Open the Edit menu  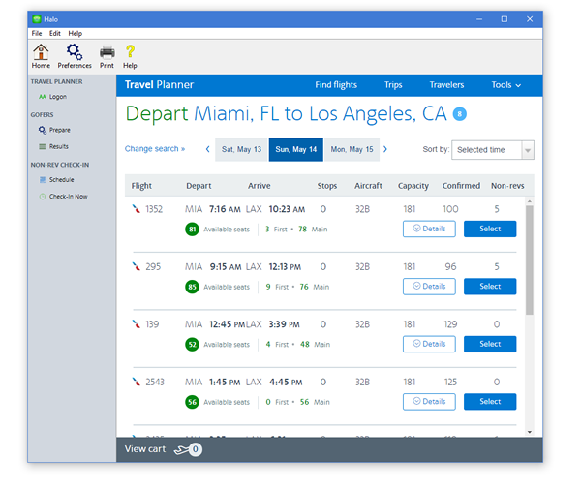[55, 33]
